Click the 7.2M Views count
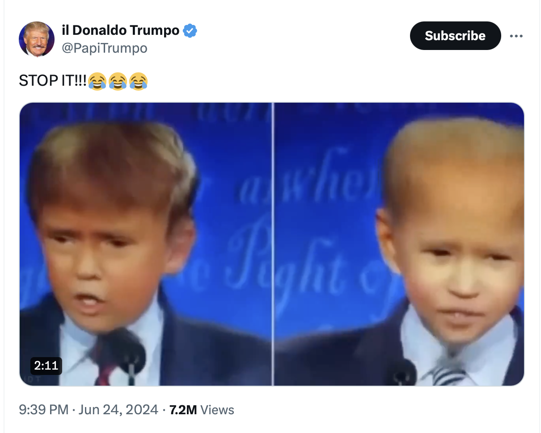The image size is (541, 433). coord(202,409)
